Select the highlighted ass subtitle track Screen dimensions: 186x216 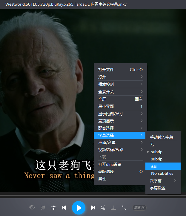pos(163,166)
